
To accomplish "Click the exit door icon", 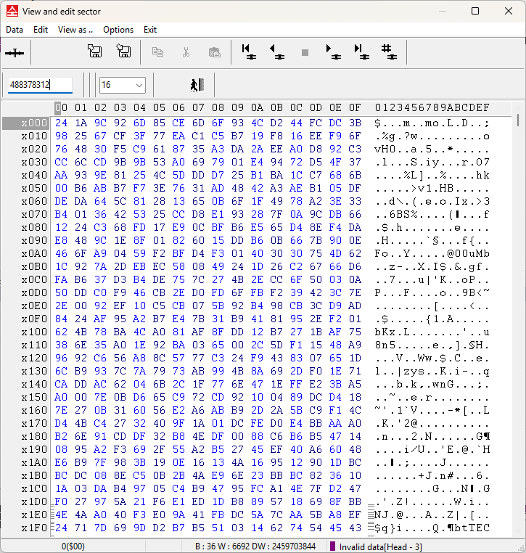I will [x=195, y=86].
